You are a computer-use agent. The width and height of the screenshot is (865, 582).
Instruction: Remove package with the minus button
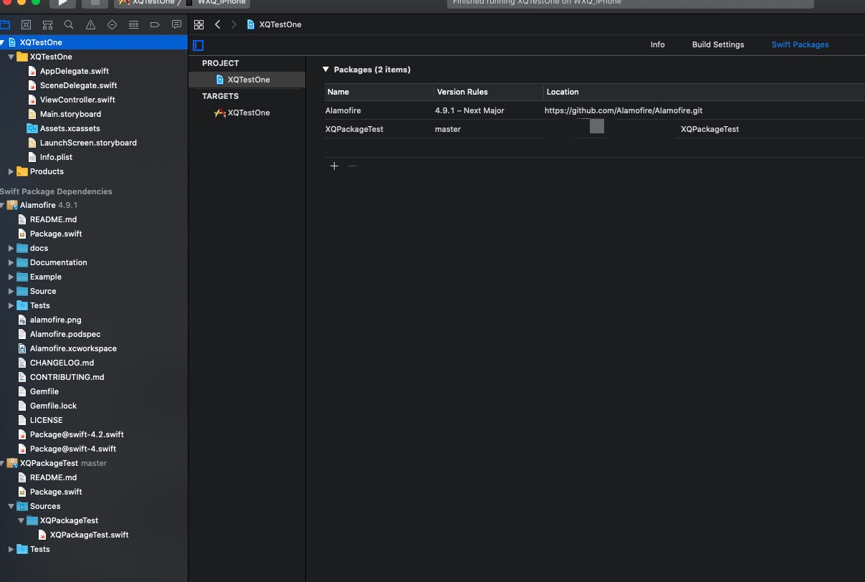352,166
